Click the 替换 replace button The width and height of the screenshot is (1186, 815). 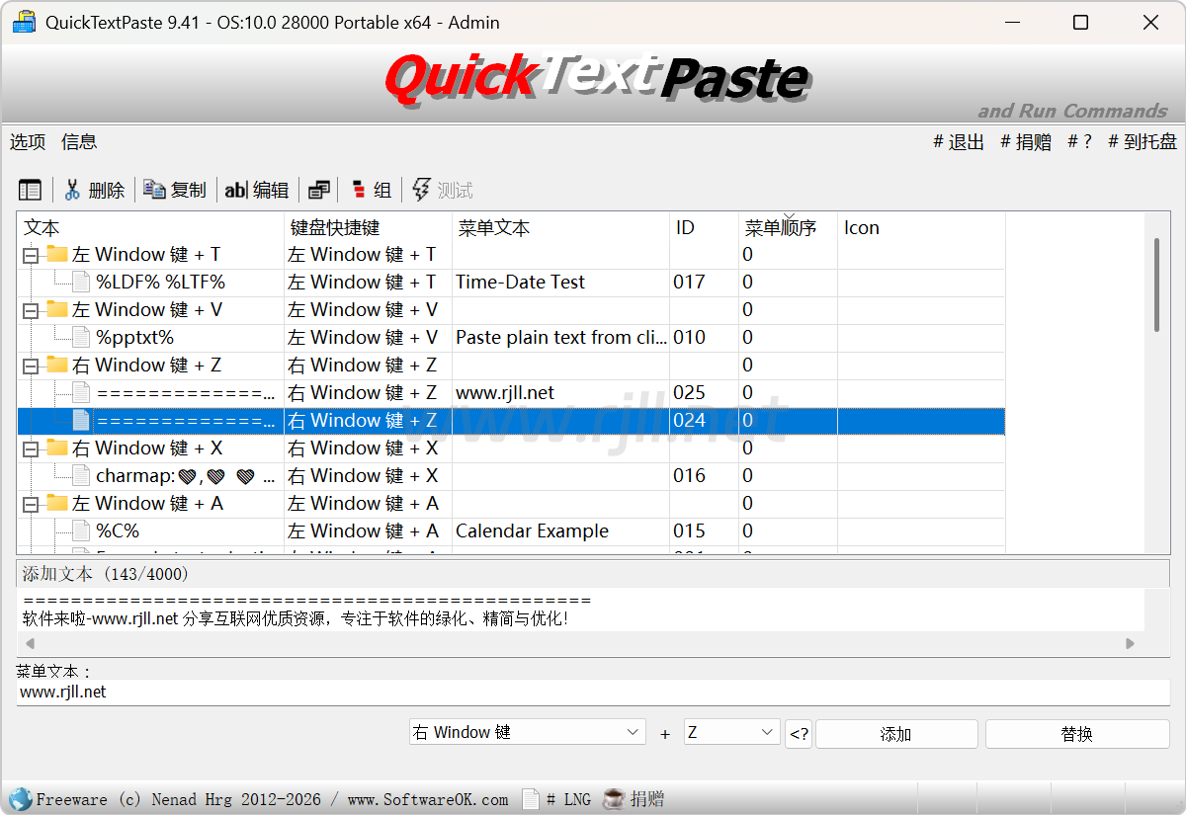(x=1076, y=734)
